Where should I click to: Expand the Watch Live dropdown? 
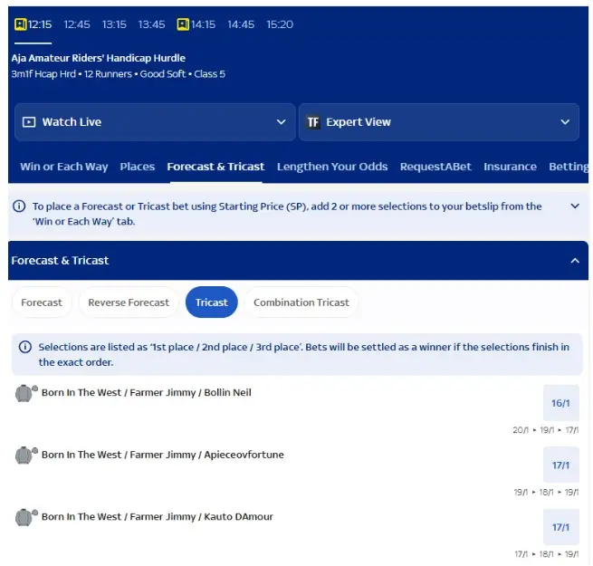281,122
